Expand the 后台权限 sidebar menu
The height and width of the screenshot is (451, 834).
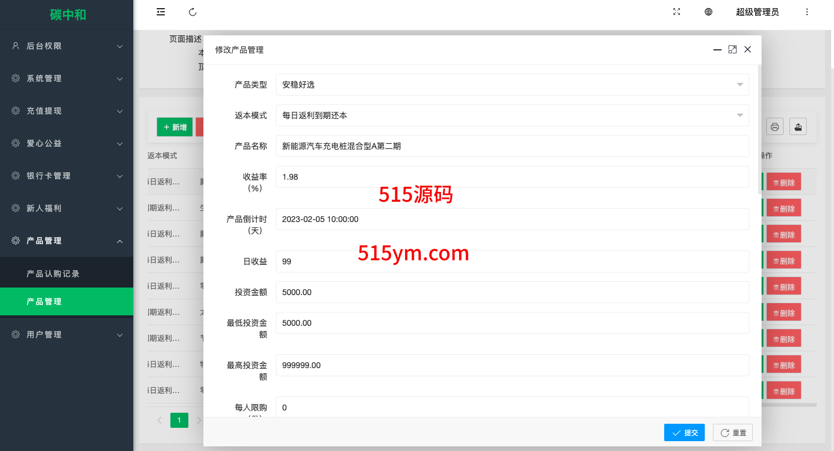pyautogui.click(x=67, y=46)
